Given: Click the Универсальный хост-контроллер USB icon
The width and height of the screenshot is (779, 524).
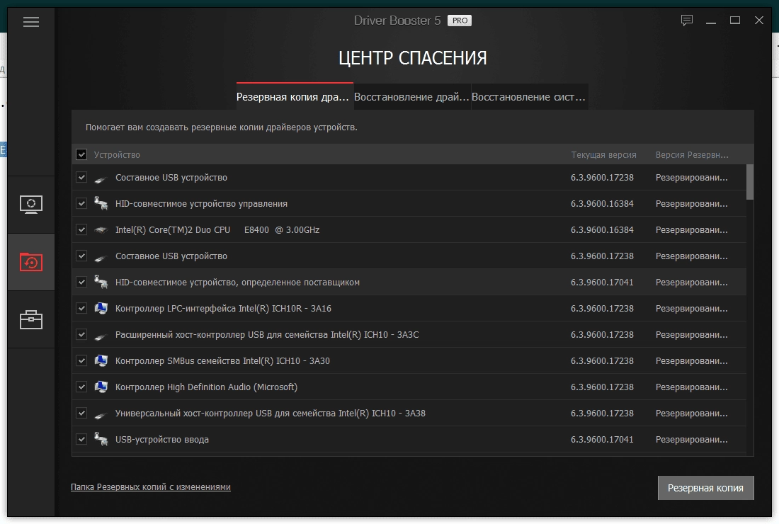Looking at the screenshot, I should 101,415.
